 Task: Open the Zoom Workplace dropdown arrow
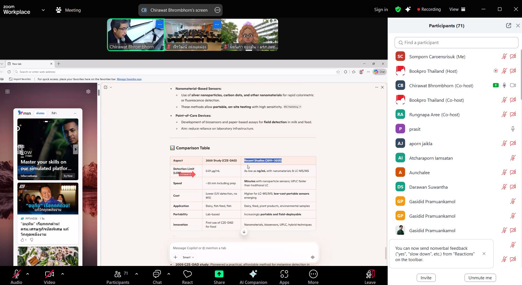click(43, 10)
